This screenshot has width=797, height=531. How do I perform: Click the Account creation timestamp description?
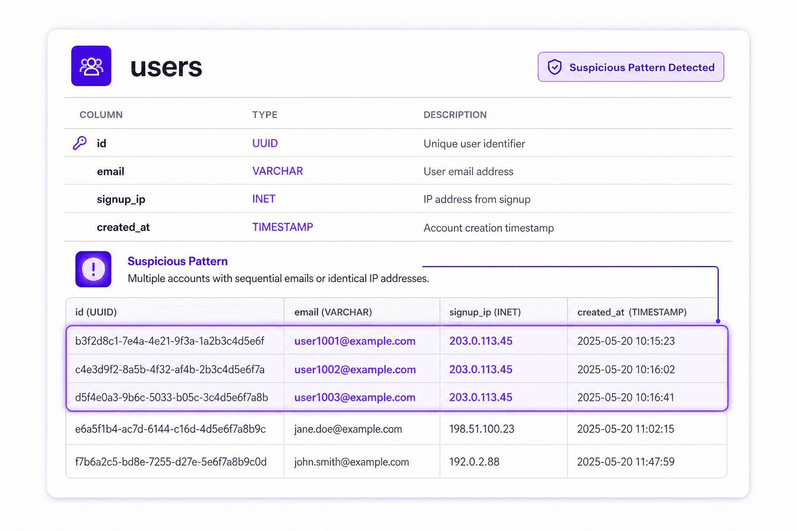(x=489, y=228)
